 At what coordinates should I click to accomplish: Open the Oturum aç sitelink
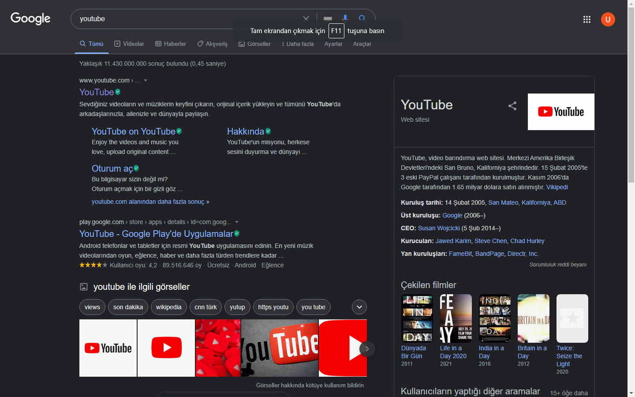click(112, 168)
